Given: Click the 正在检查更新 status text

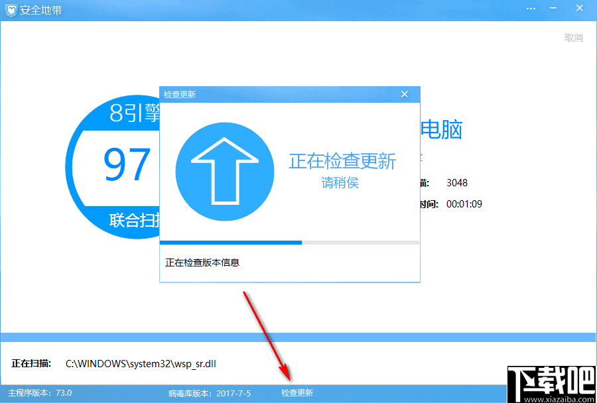Looking at the screenshot, I should point(341,162).
